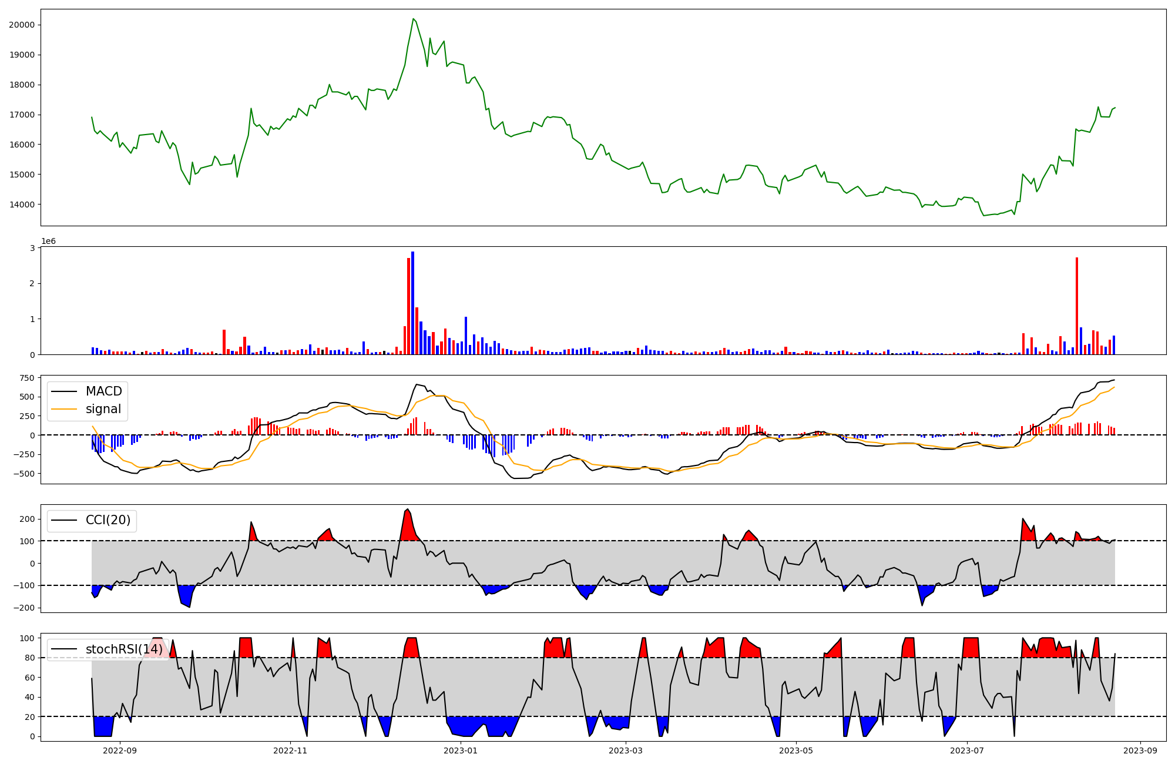Click the black MACD legend line sample

63,391
